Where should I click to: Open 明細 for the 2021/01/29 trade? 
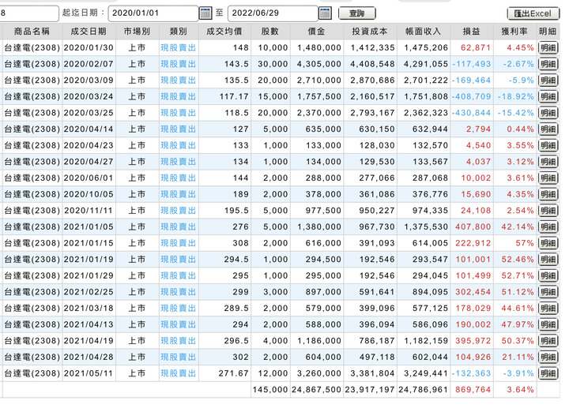pos(548,276)
